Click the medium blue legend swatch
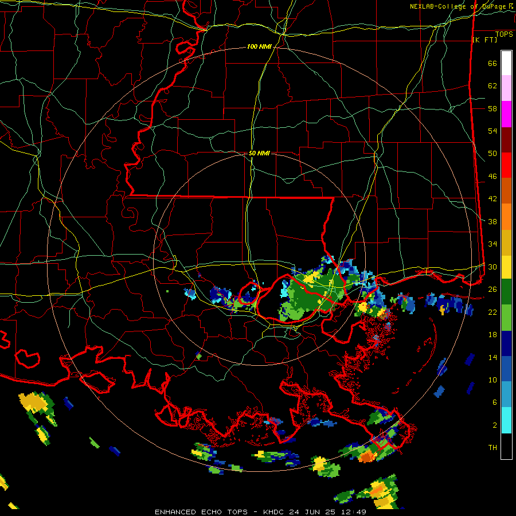This screenshot has width=516, height=516. click(x=506, y=369)
